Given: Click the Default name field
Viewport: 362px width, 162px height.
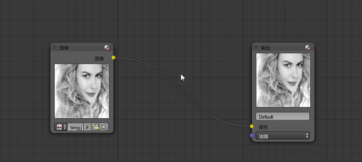Looking at the screenshot, I should tap(282, 117).
